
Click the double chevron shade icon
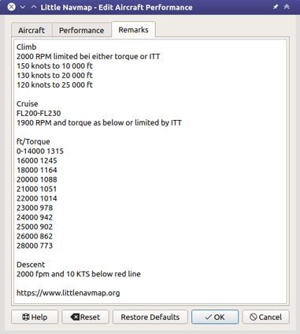[287, 7]
